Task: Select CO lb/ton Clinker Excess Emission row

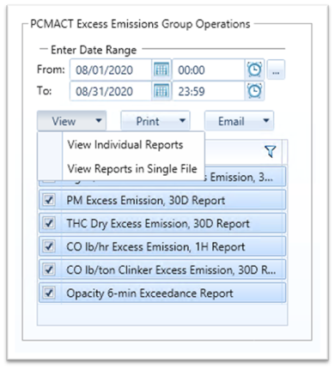Action: (x=162, y=269)
